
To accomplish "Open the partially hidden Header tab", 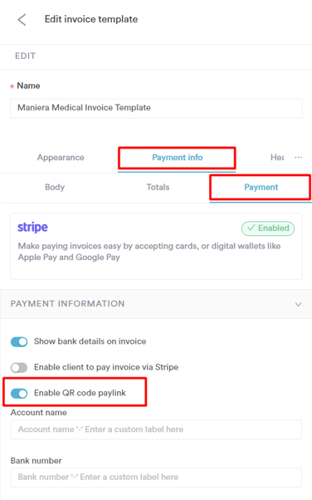I will pyautogui.click(x=277, y=158).
